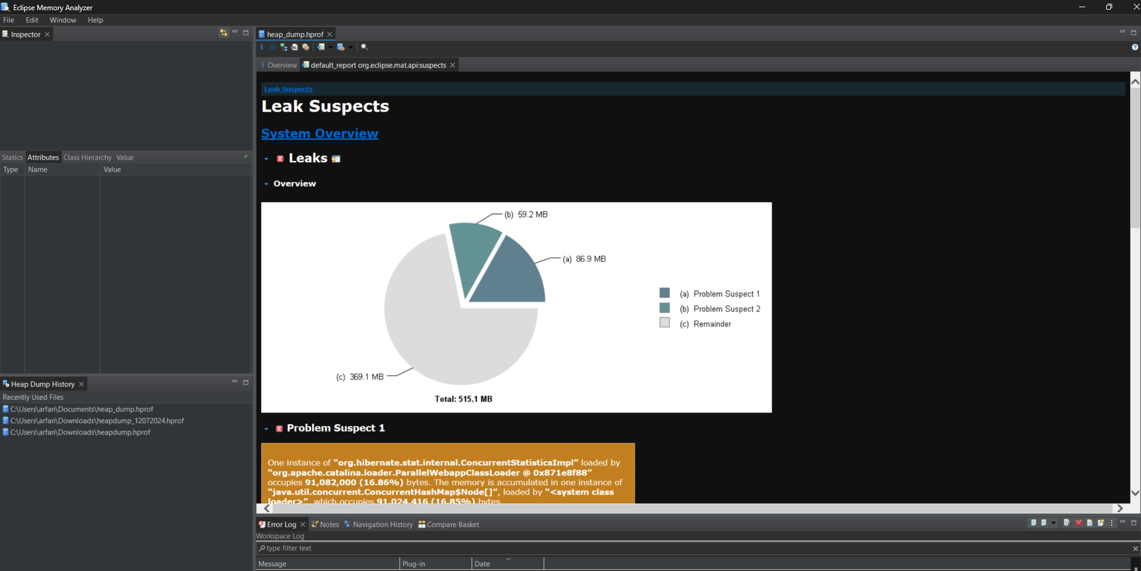1141x571 pixels.
Task: Open dropdown next to Query Browser icon
Action: pos(351,47)
